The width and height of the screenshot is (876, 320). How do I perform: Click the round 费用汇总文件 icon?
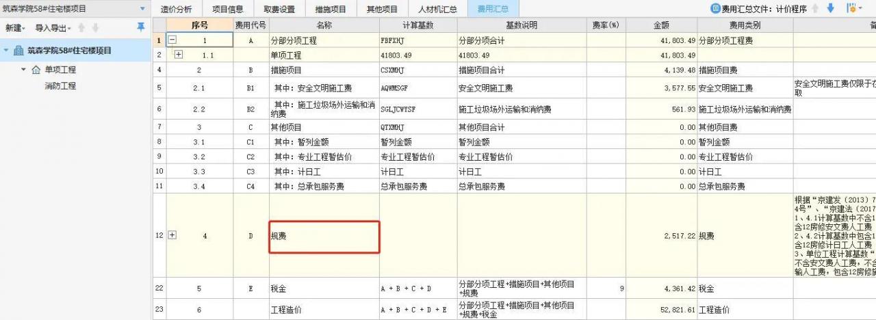click(x=716, y=9)
